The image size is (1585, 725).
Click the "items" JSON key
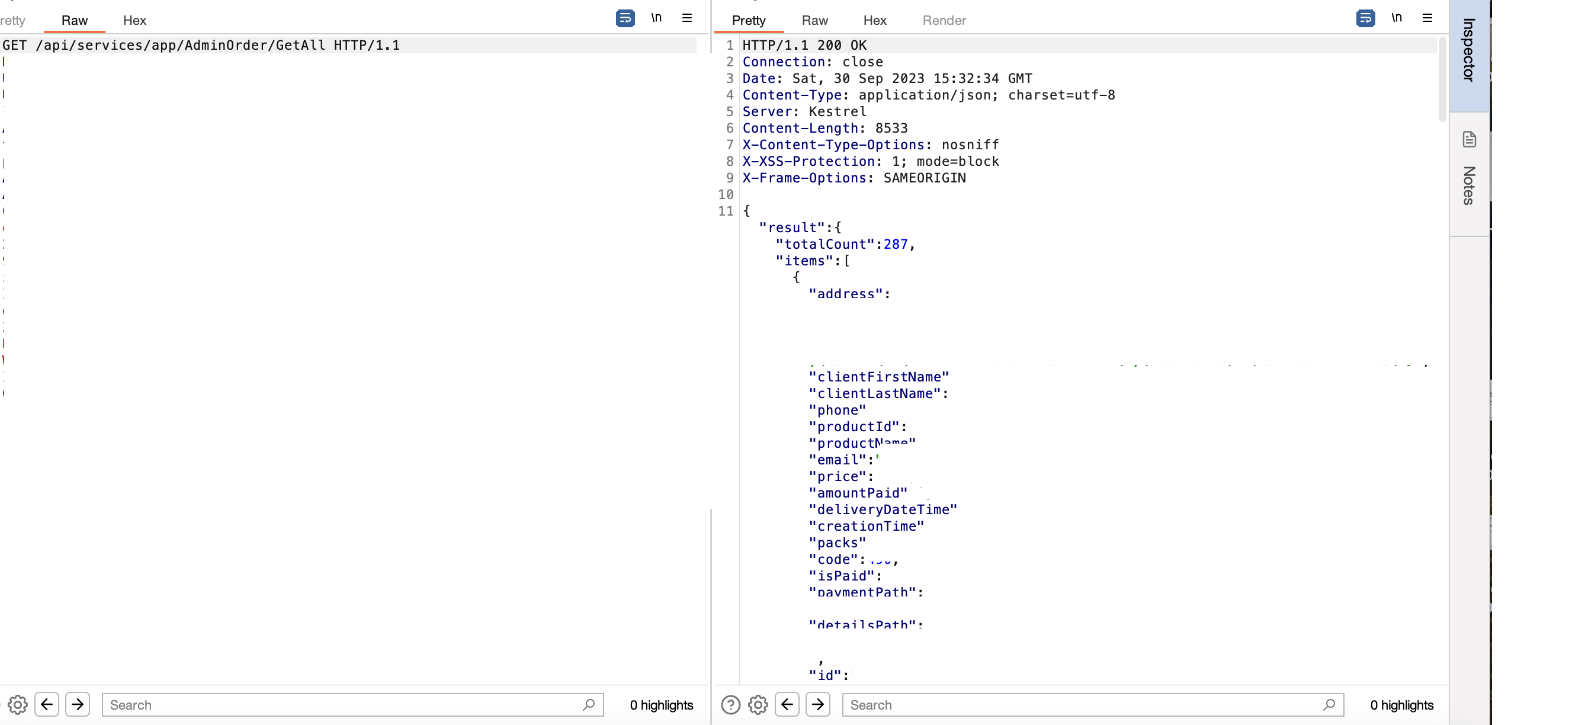click(804, 261)
